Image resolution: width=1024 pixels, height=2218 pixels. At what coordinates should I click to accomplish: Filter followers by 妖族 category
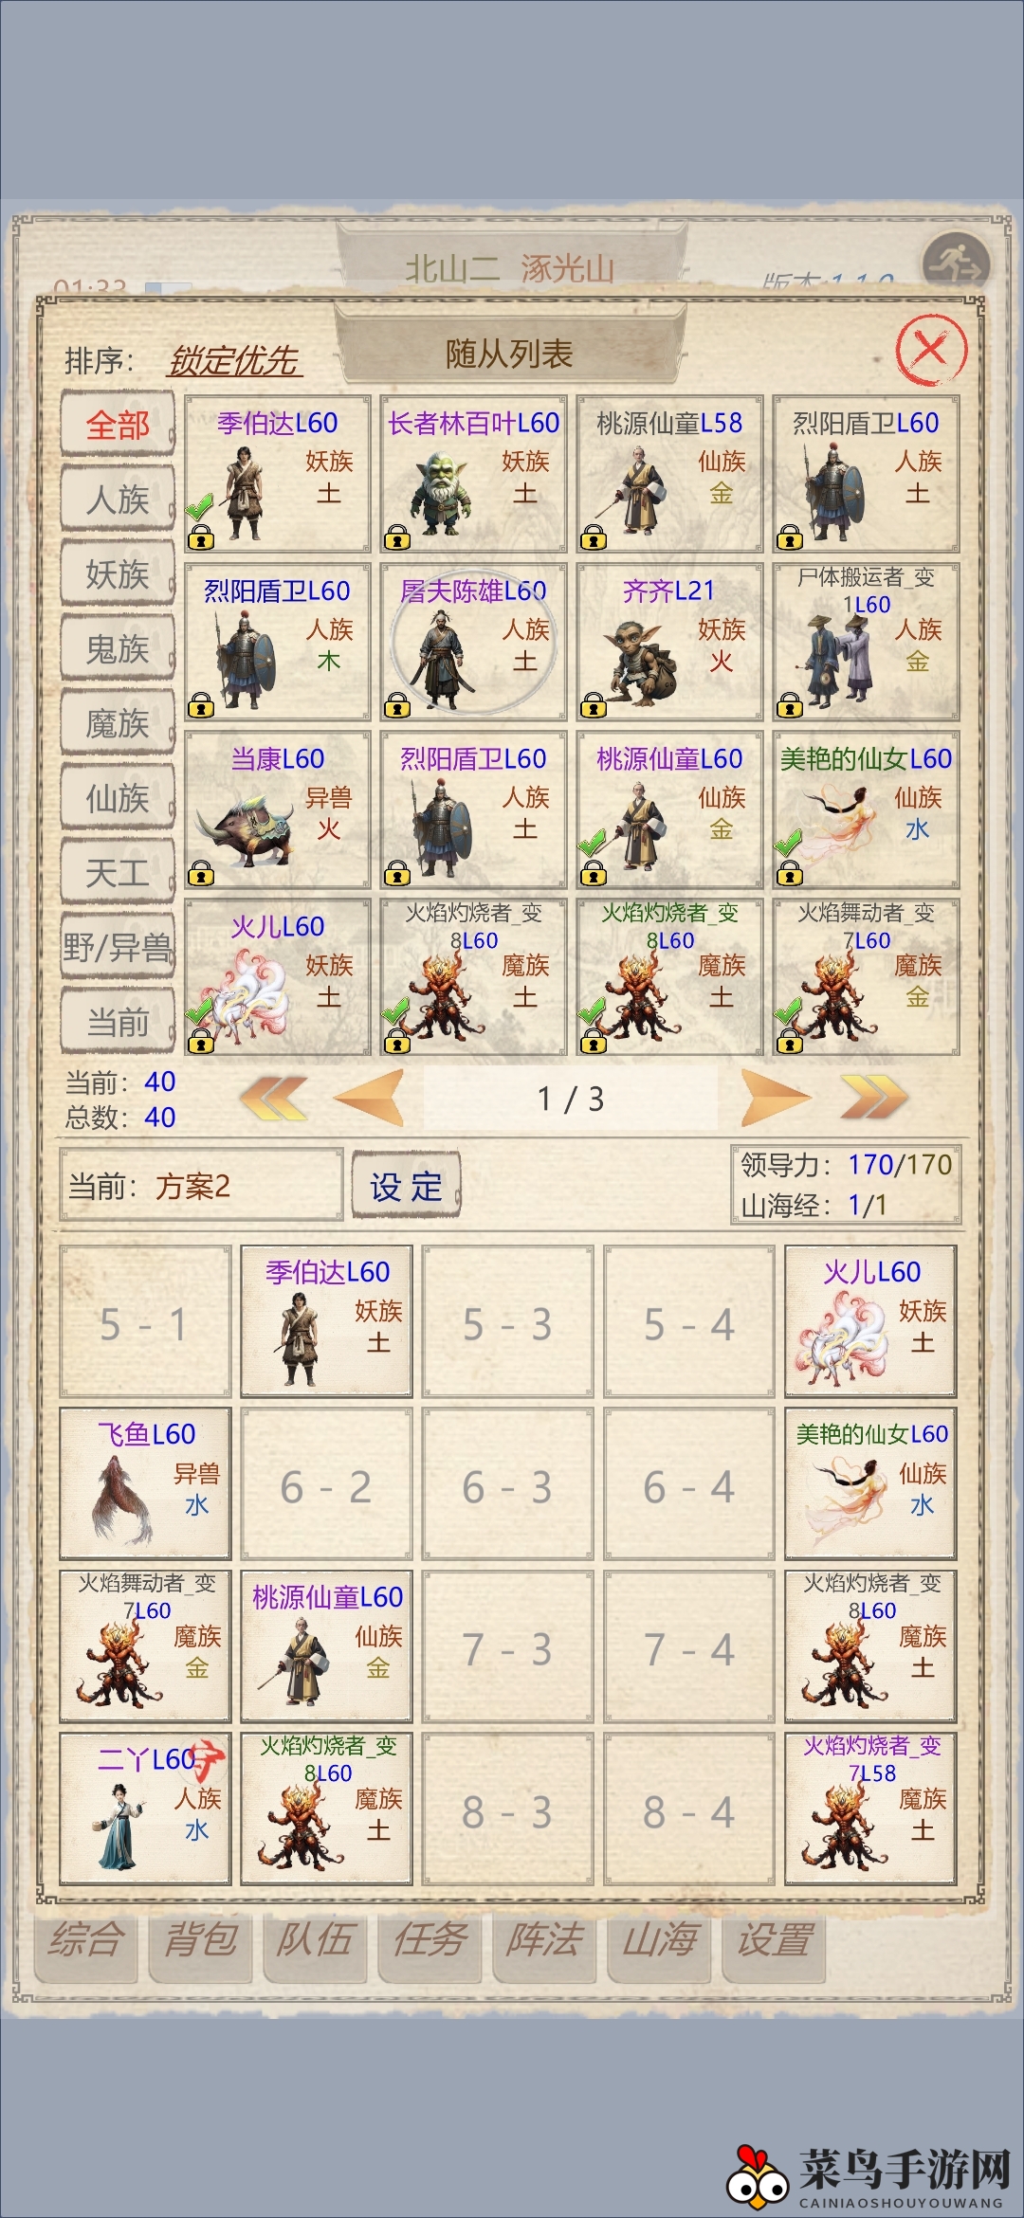(118, 573)
